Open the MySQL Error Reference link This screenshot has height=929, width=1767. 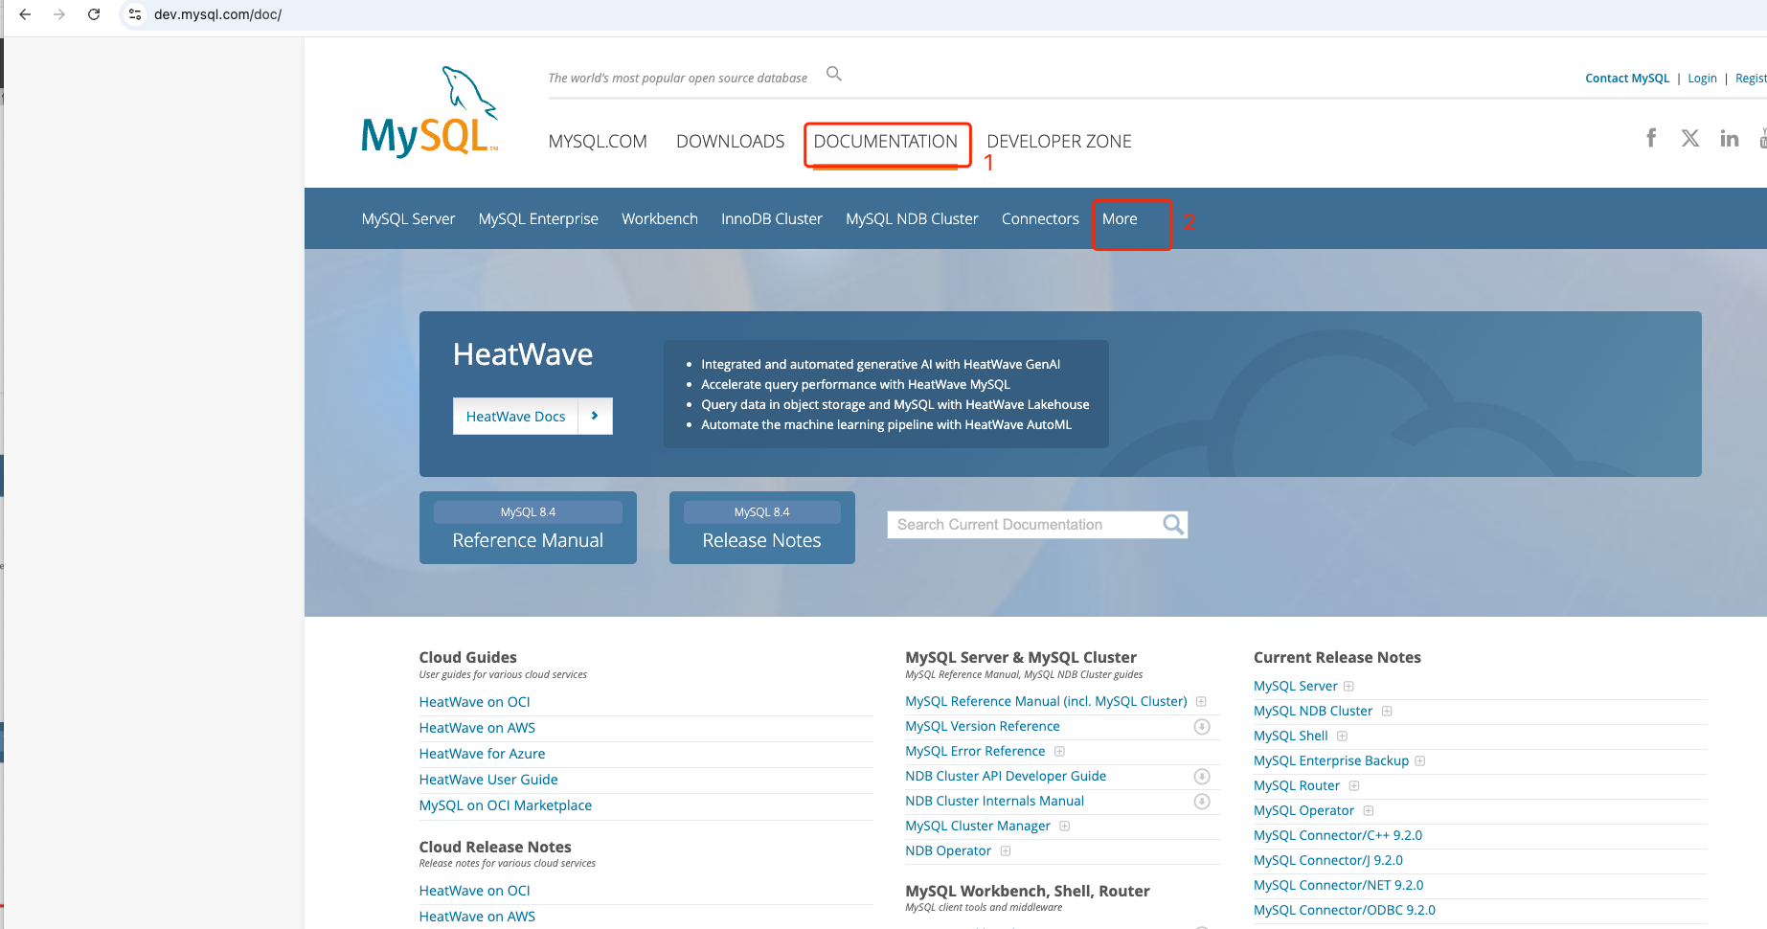975,752
